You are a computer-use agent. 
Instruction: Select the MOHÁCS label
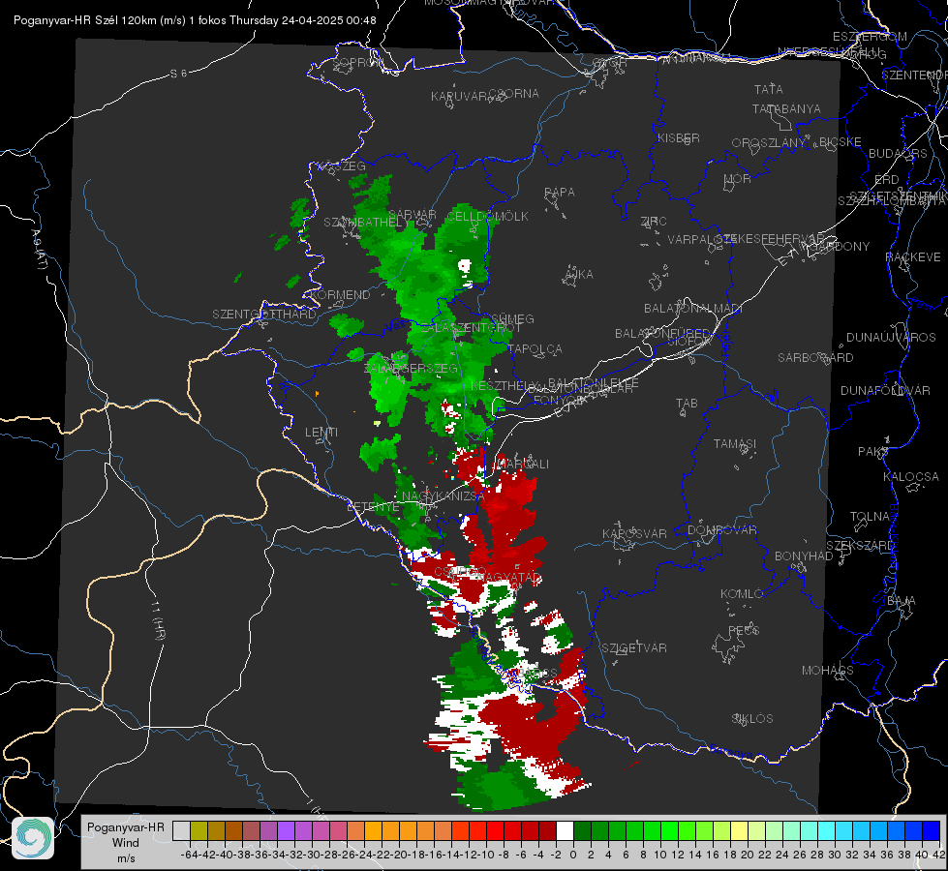[827, 671]
